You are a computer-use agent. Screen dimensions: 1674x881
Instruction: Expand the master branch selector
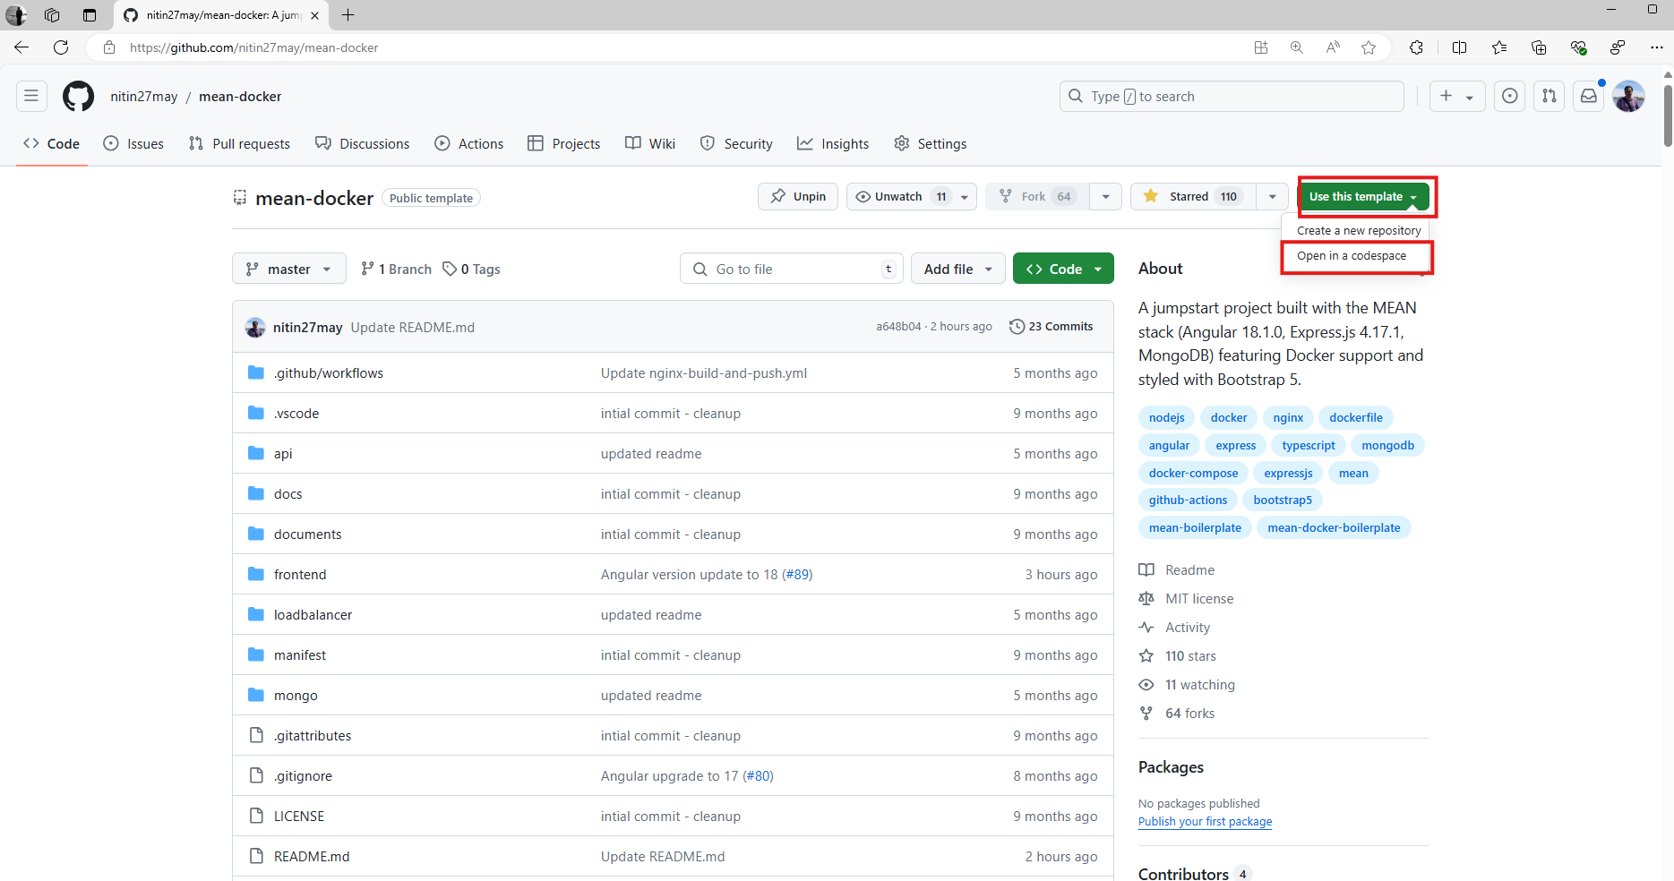tap(289, 269)
